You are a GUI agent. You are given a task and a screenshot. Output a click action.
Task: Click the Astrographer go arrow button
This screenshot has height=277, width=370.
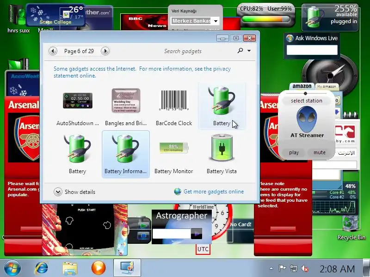pyautogui.click(x=196, y=234)
